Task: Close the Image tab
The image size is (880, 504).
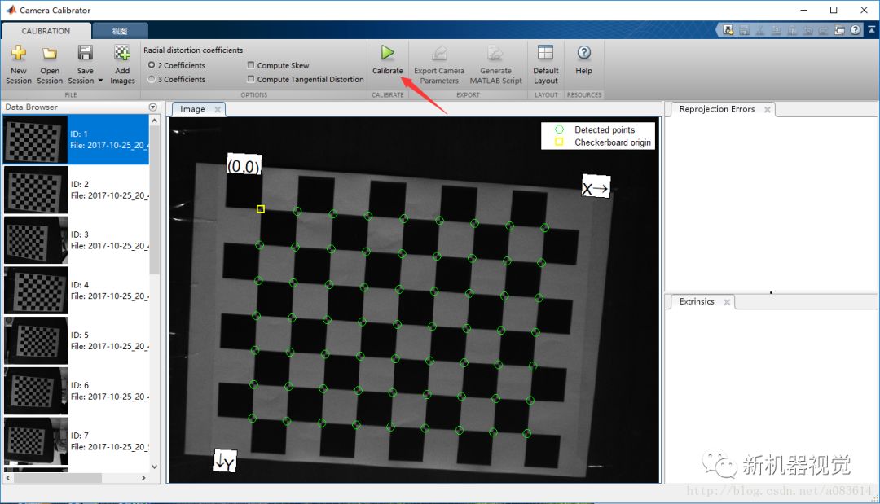Action: (x=218, y=109)
